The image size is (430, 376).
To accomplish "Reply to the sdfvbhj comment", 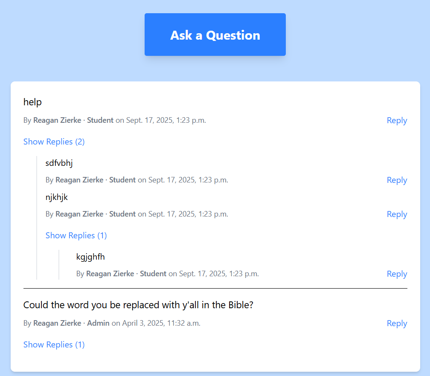I will [x=397, y=180].
